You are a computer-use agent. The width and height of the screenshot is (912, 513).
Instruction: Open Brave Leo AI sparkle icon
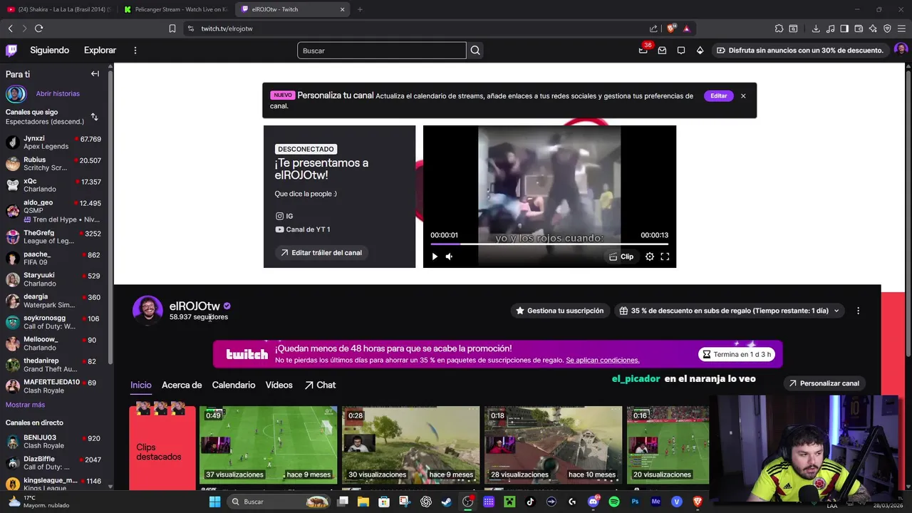point(873,28)
